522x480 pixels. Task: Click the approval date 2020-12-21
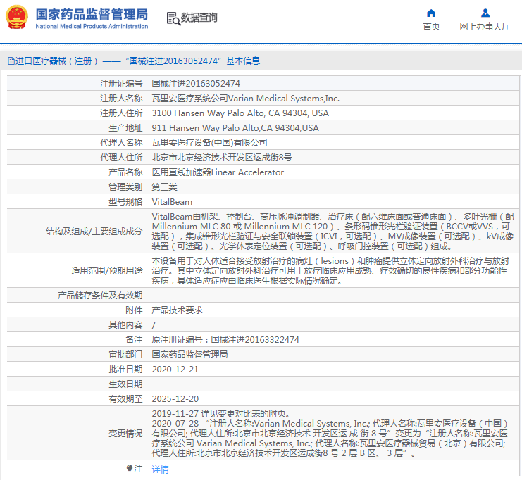176,369
